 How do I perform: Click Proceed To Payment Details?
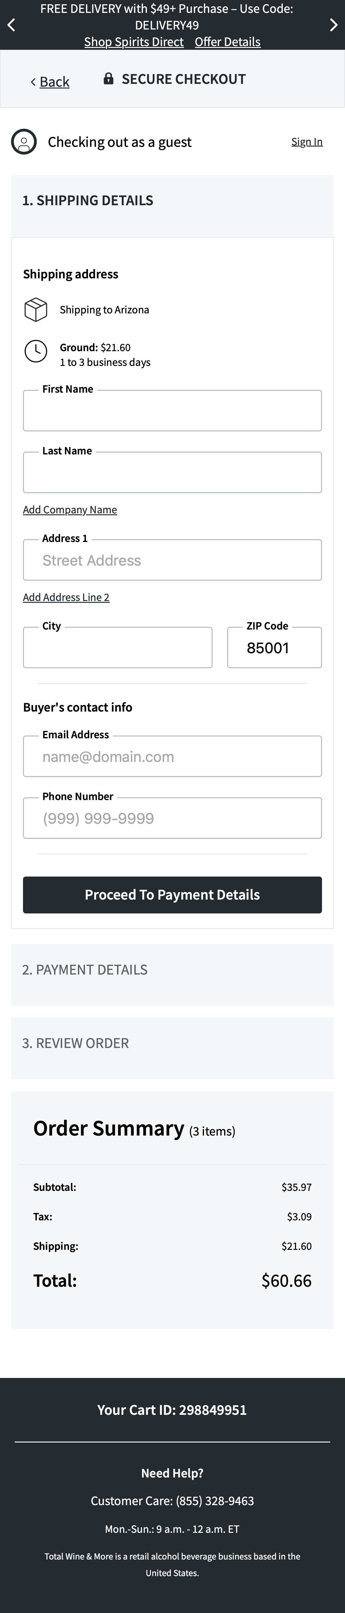coord(172,895)
